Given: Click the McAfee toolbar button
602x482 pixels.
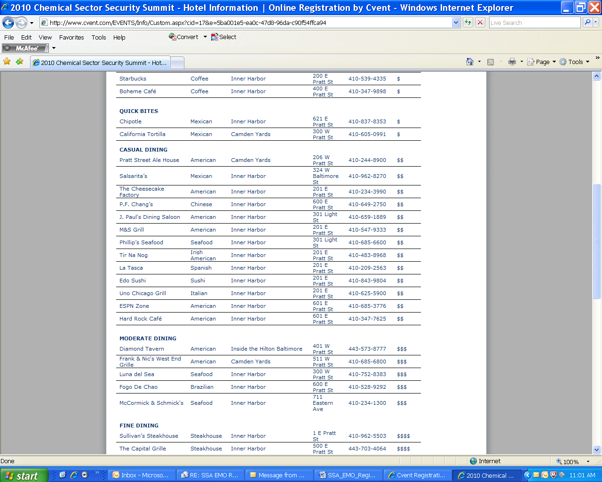Looking at the screenshot, I should click(25, 48).
